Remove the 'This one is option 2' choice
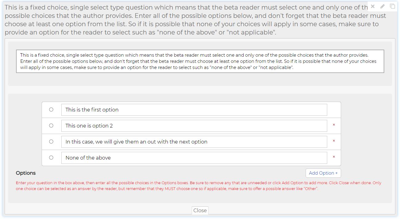Image resolution: width=400 pixels, height=219 pixels. click(334, 125)
